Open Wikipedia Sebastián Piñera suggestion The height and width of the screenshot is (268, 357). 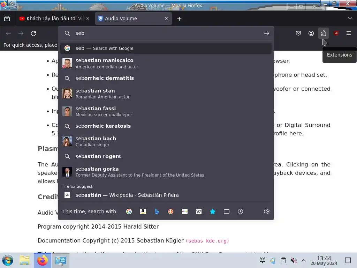tap(166, 195)
